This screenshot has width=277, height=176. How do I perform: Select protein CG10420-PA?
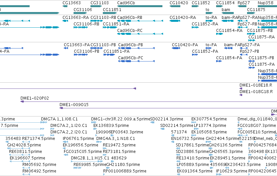click(185, 45)
